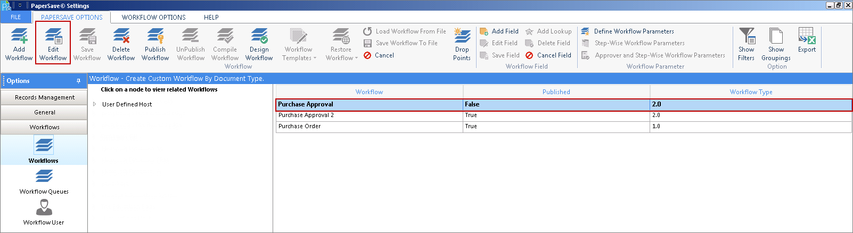Pin the Options panel
The width and height of the screenshot is (853, 233).
tap(78, 81)
